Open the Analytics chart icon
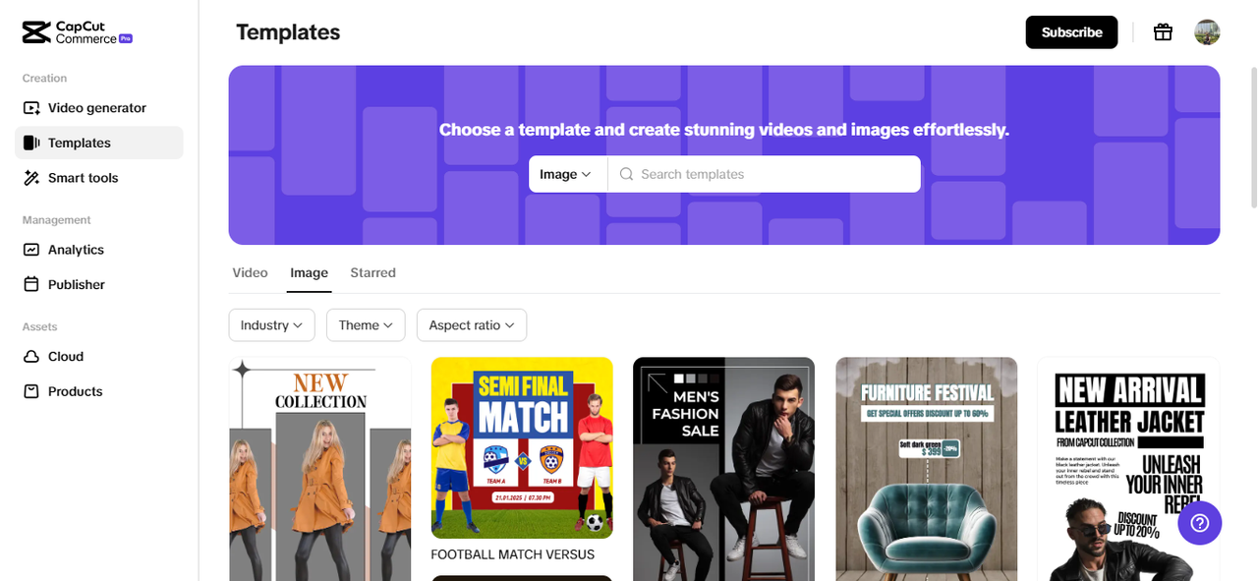Image resolution: width=1258 pixels, height=581 pixels. point(31,250)
